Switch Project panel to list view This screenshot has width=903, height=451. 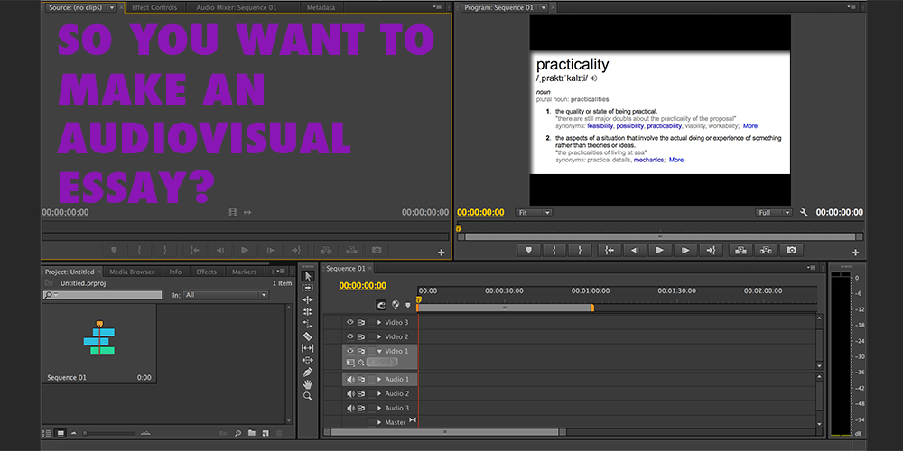pyautogui.click(x=47, y=433)
